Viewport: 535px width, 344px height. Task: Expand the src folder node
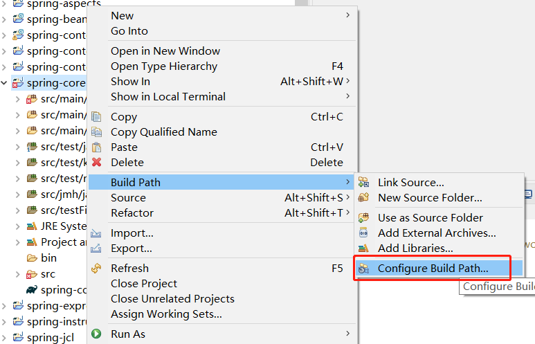(18, 274)
